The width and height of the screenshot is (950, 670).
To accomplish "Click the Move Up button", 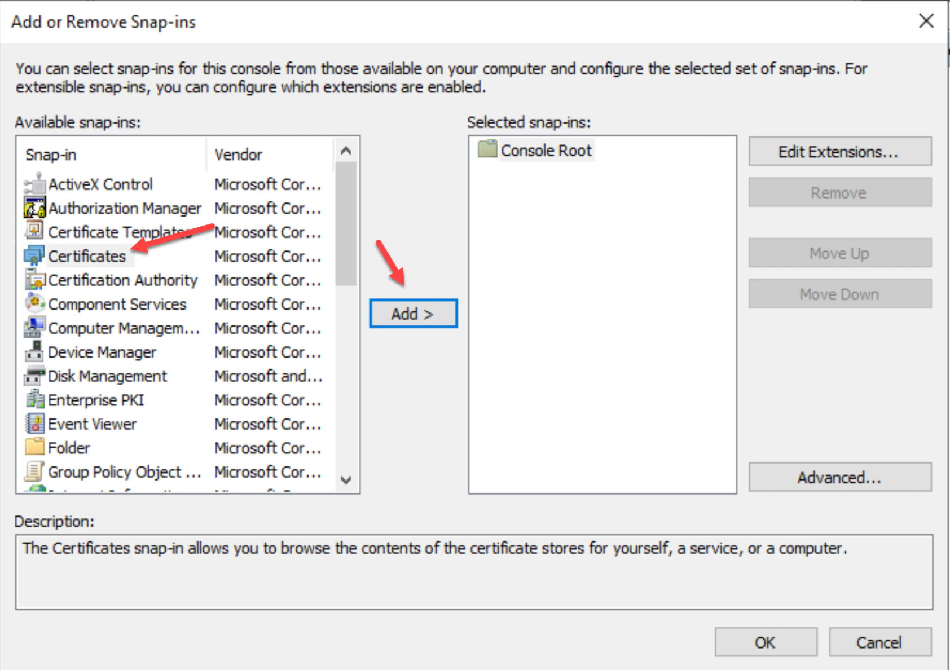I will pos(839,253).
